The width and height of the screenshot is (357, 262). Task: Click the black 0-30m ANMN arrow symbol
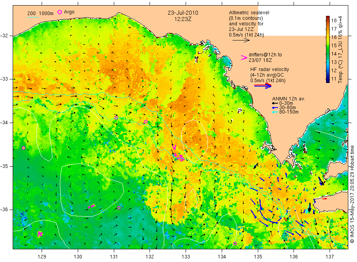(x=276, y=103)
